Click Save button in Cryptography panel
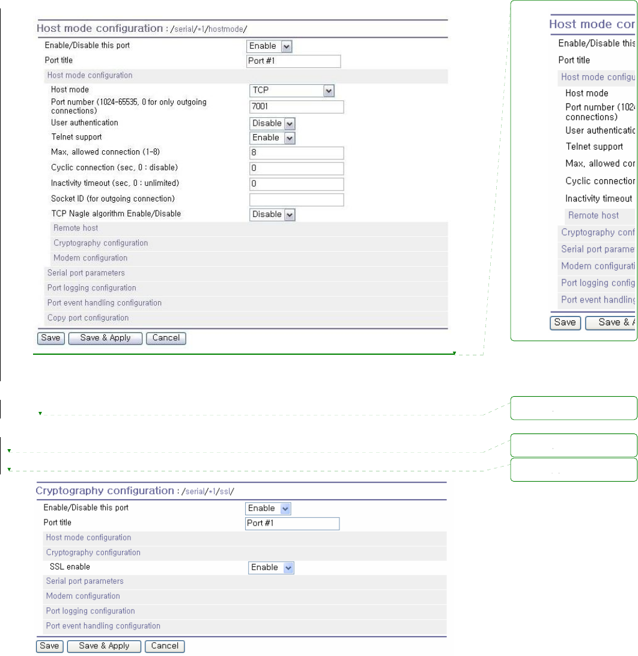Image resolution: width=638 pixels, height=656 pixels. pos(50,646)
